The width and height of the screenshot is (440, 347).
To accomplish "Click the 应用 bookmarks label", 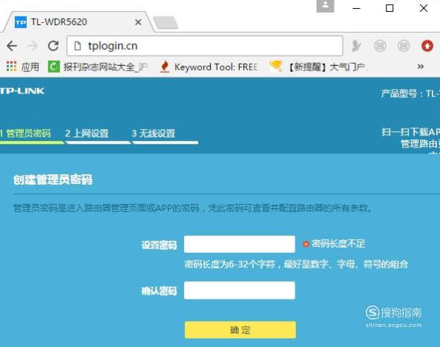I will pyautogui.click(x=30, y=67).
